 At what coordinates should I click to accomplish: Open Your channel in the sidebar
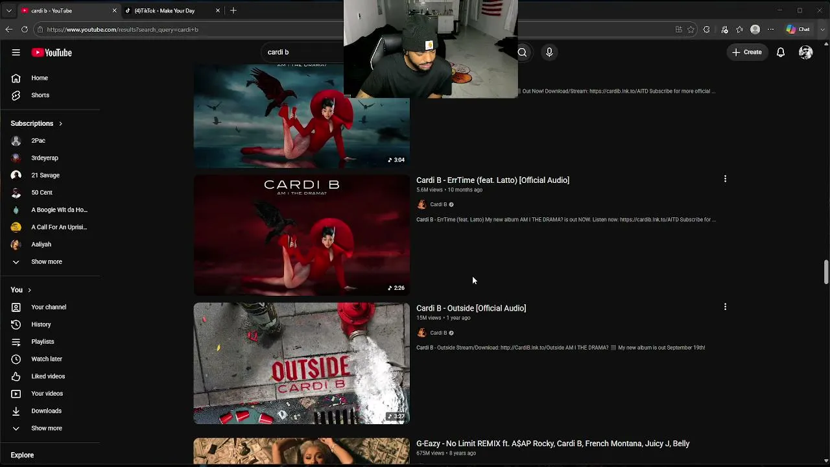tap(50, 307)
